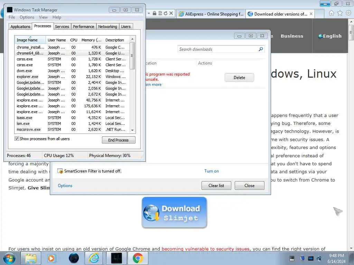Viewport: 354px width, 265px height.
Task: Select the lsm.exe process row
Action: click(72, 124)
